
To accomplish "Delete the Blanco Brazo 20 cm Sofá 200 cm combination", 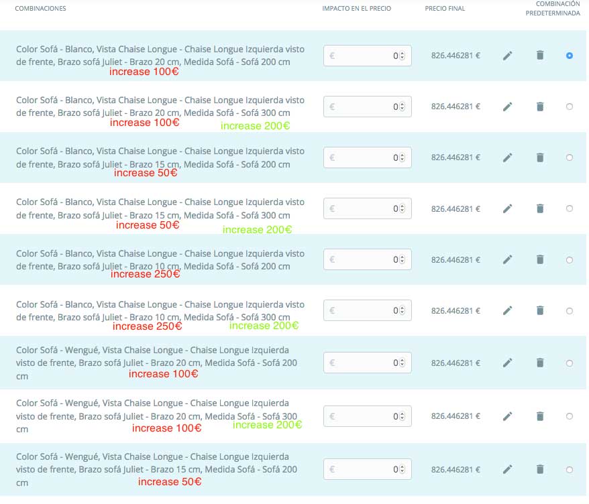I will pyautogui.click(x=540, y=55).
